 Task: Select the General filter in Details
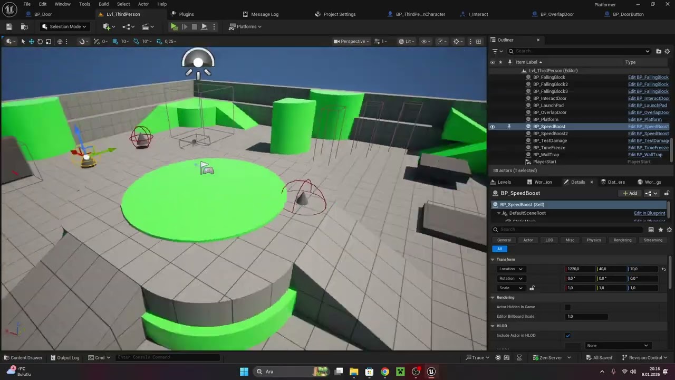point(504,240)
